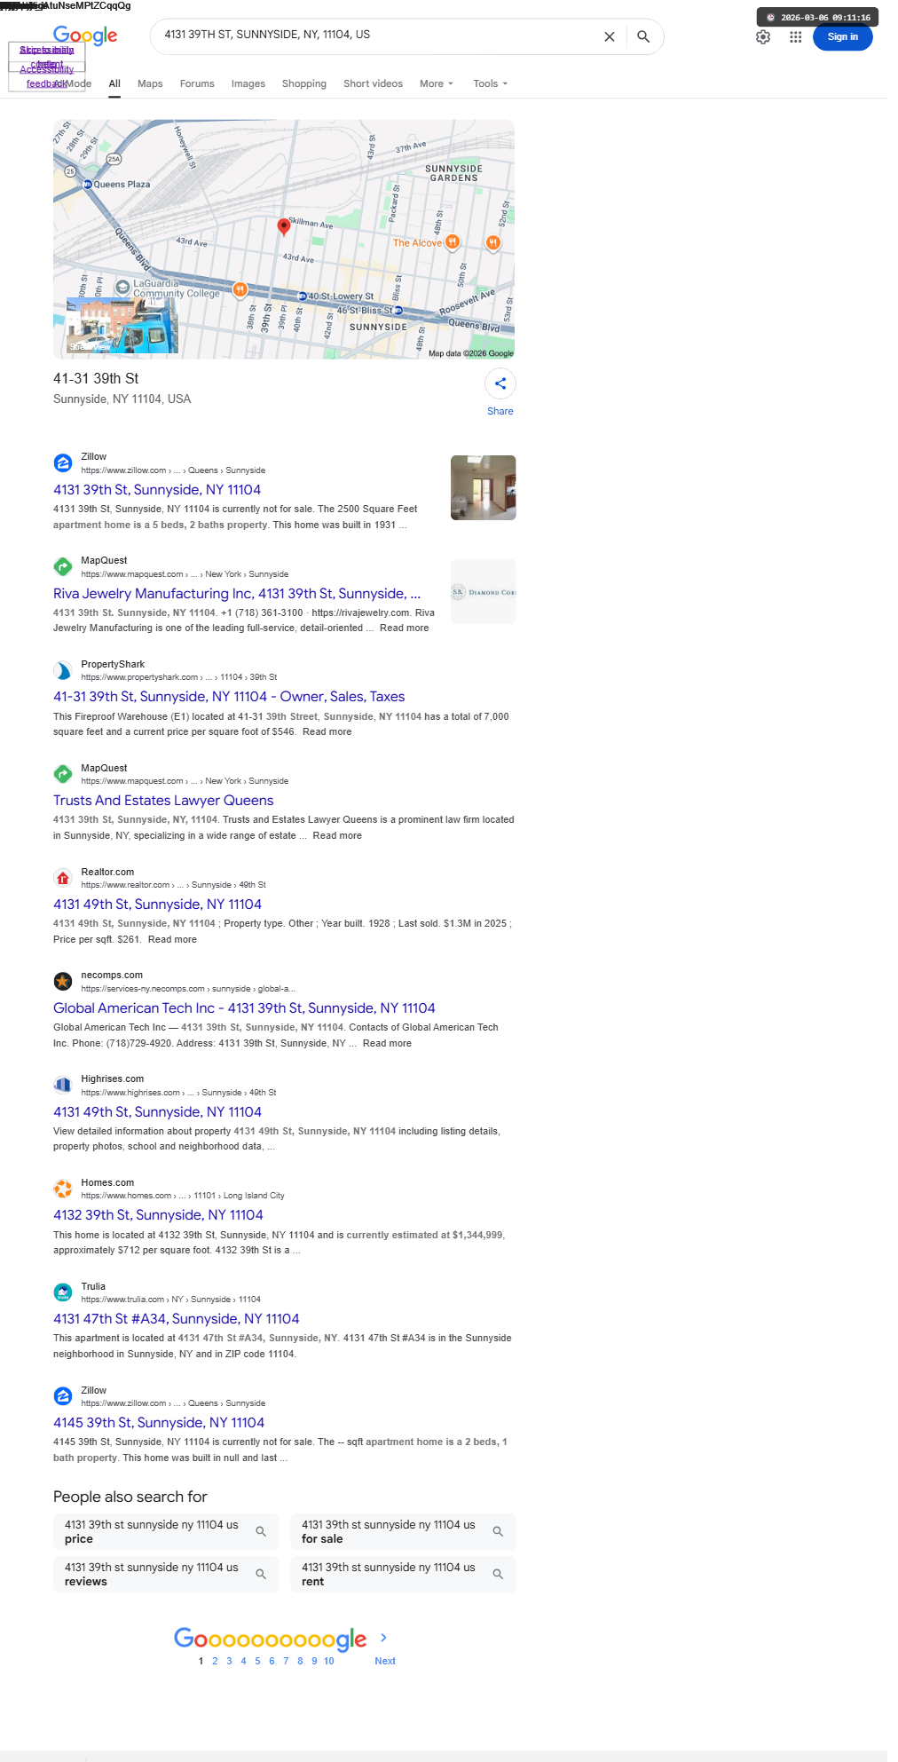Click the search query input field

377,36
